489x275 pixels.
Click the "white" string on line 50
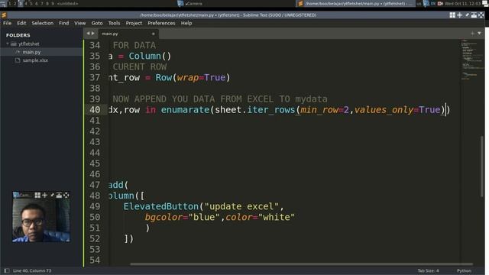277,217
